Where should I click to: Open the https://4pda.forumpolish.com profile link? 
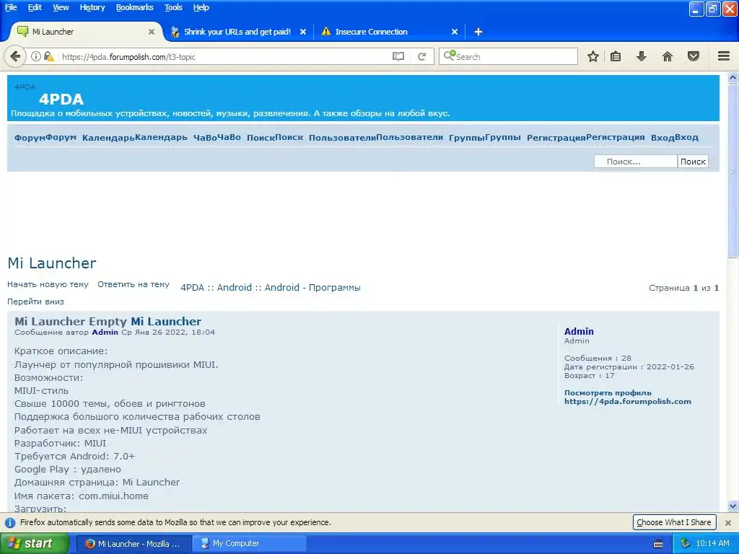point(627,401)
